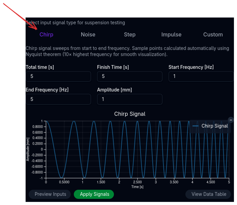Toggle Chirp Signal series via legend label
This screenshot has height=205, width=237.
click(x=214, y=126)
